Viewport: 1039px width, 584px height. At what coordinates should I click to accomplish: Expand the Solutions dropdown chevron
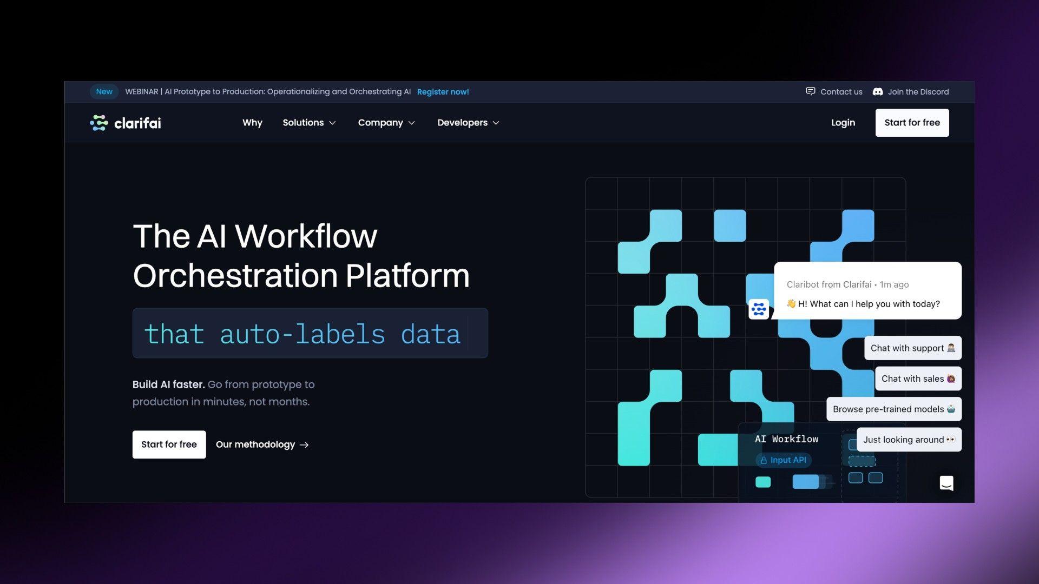tap(332, 123)
